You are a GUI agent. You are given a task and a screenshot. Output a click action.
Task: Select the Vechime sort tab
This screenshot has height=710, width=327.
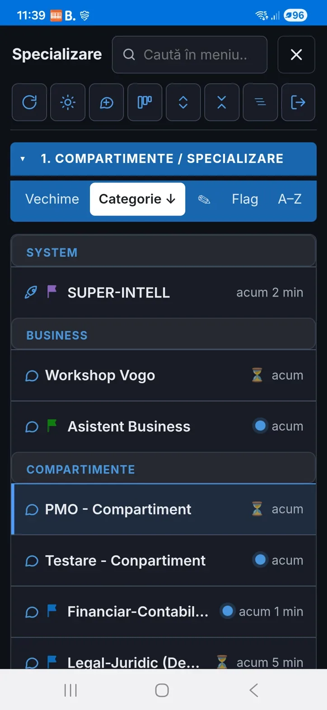pyautogui.click(x=52, y=199)
